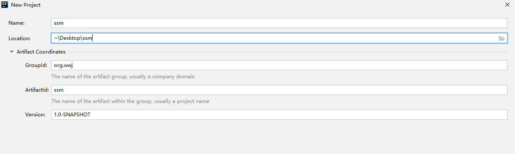The width and height of the screenshot is (515, 154).
Task: Select the GroupId field with org.wwj
Action: point(279,65)
